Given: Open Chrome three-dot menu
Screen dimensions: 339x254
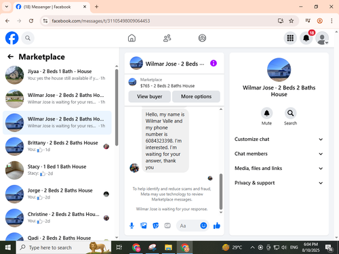Looking at the screenshot, I should click(332, 21).
